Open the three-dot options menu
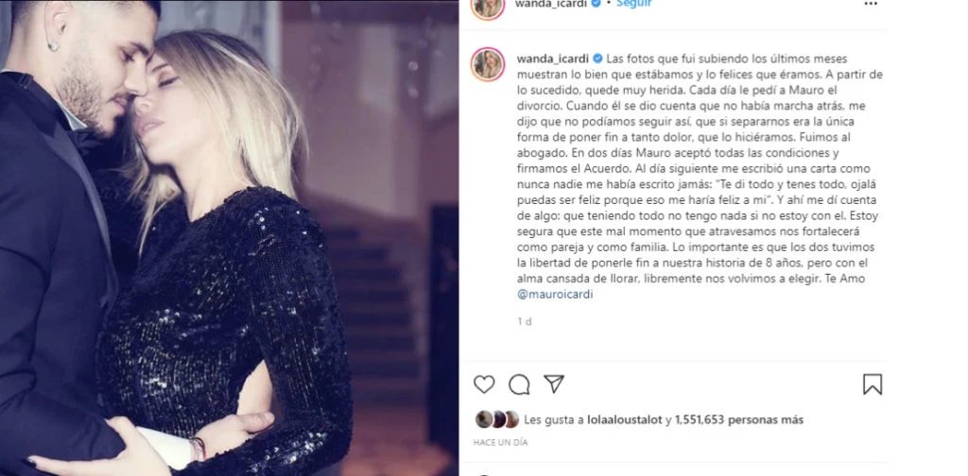Image resolution: width=968 pixels, height=476 pixels. tap(871, 4)
